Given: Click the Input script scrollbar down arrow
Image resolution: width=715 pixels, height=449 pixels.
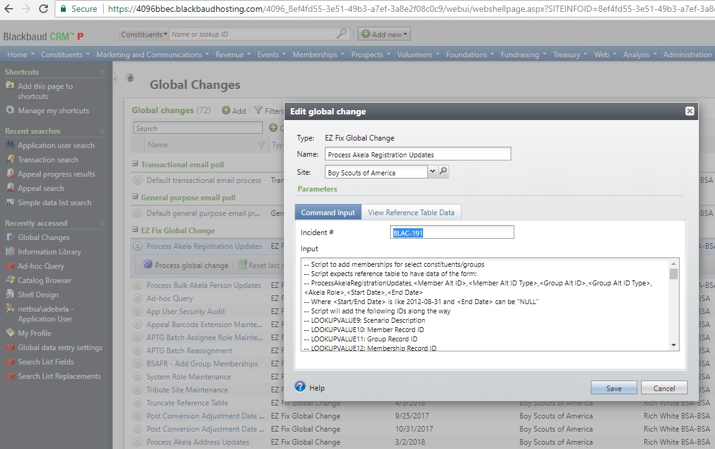Looking at the screenshot, I should (x=673, y=345).
